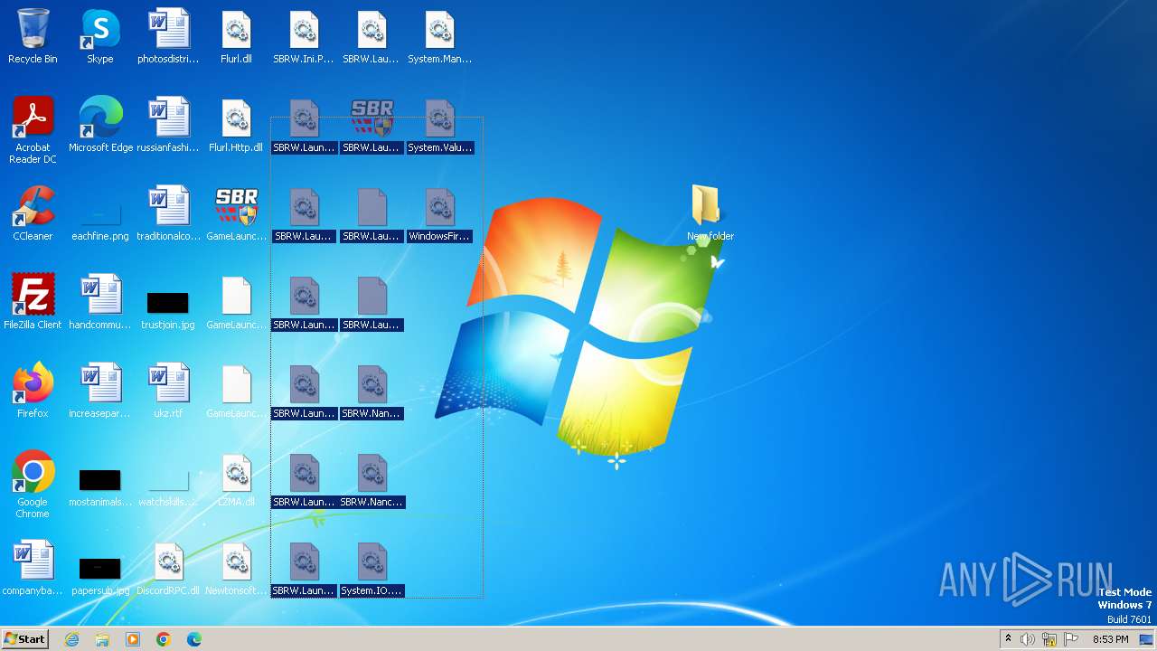The image size is (1157, 651).
Task: Click GameLaunc... icon with SBR shield logo
Action: (236, 214)
